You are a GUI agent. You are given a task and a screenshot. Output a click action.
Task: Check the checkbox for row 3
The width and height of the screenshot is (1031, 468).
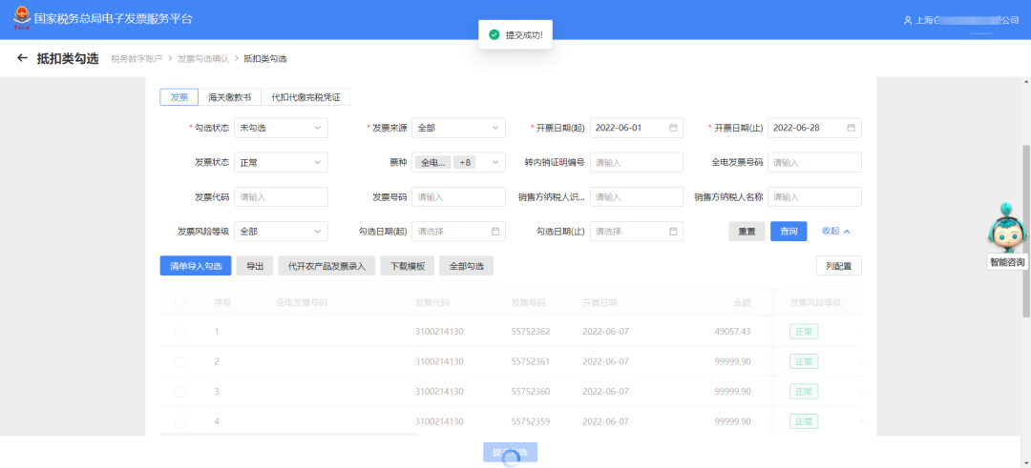pyautogui.click(x=180, y=392)
